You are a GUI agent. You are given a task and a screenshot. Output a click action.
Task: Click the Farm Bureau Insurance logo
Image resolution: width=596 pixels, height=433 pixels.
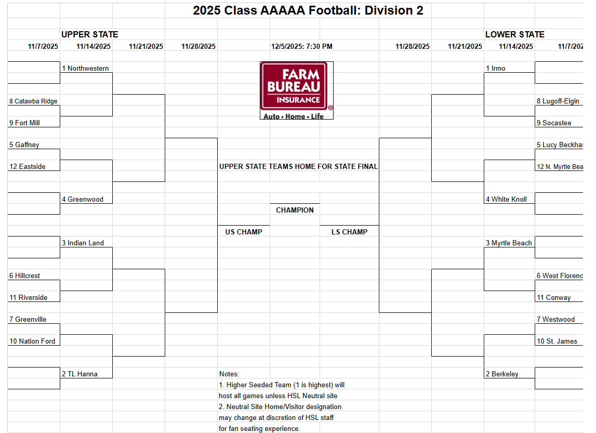coord(296,90)
